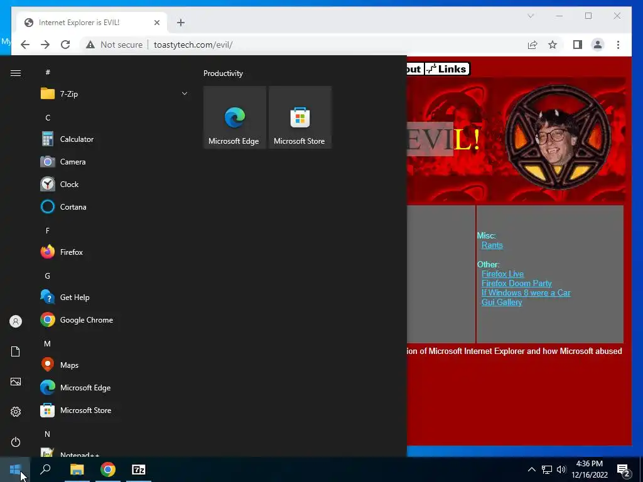
Task: Expand the 7-Zip folder chevron
Action: [185, 94]
